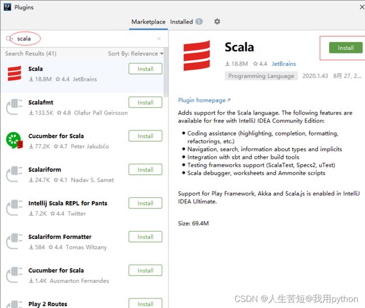Click the Search Results (41) label
This screenshot has height=308, width=365.
click(31, 53)
